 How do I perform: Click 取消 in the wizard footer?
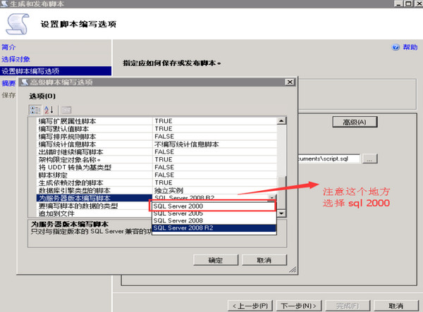(396, 306)
